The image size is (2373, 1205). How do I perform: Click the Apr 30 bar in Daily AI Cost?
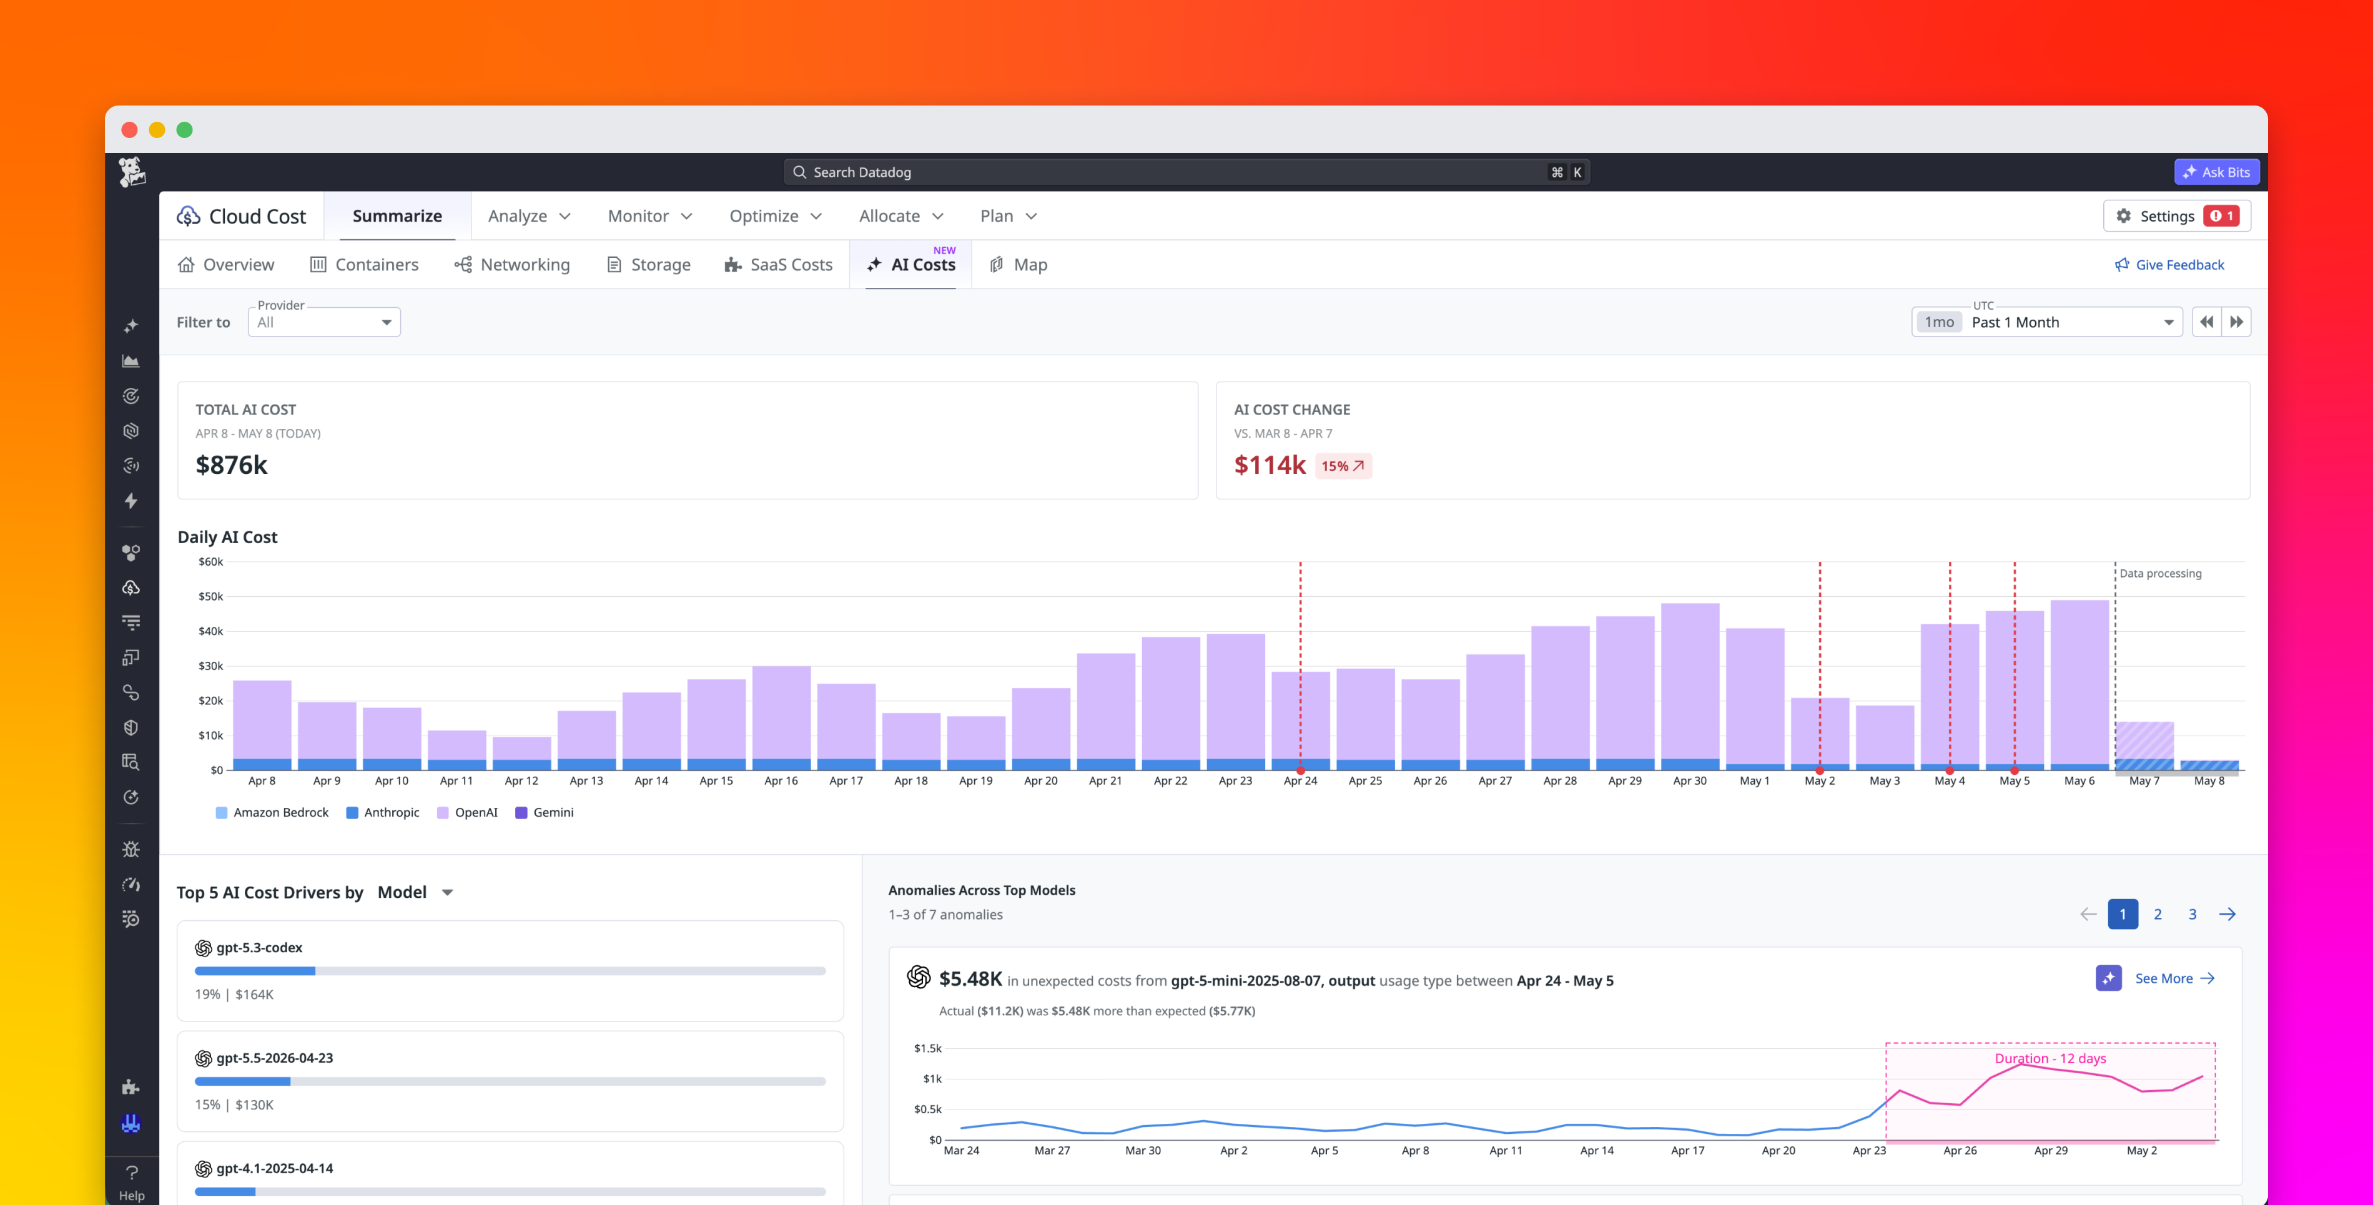[1690, 686]
